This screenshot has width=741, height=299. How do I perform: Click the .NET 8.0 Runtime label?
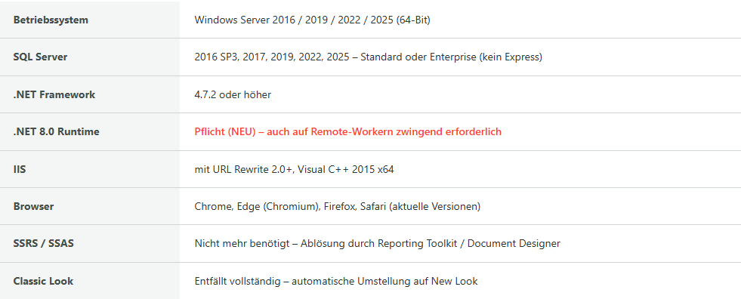(56, 132)
